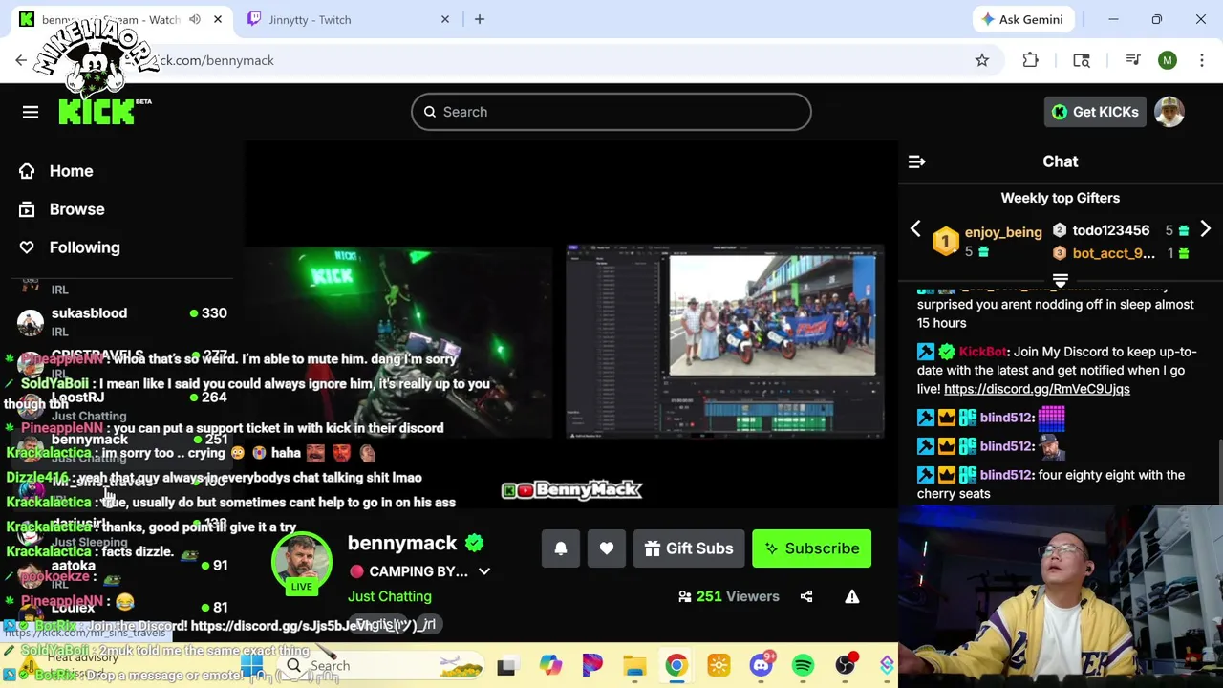Open the media control icon in Chrome toolbar

(x=1133, y=60)
